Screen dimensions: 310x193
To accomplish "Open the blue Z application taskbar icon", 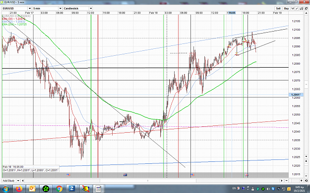I will point(72,189).
